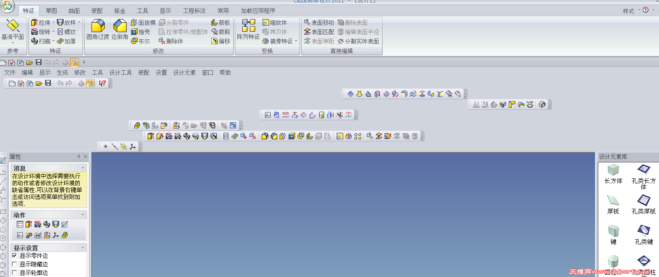Open the 扫描 dropdown arrow
This screenshot has height=277, width=659.
(53, 41)
